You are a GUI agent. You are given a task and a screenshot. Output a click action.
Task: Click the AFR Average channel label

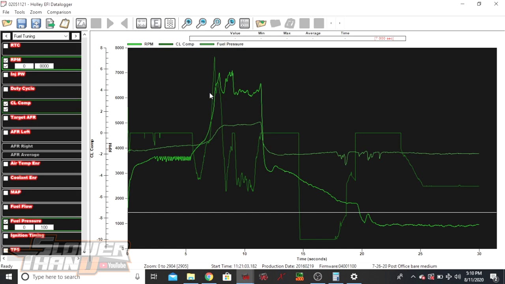tap(25, 155)
